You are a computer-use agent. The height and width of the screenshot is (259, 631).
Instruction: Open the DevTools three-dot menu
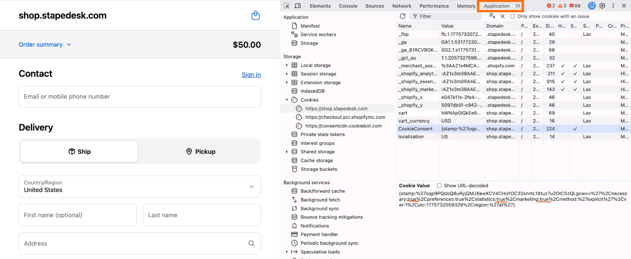[613, 6]
